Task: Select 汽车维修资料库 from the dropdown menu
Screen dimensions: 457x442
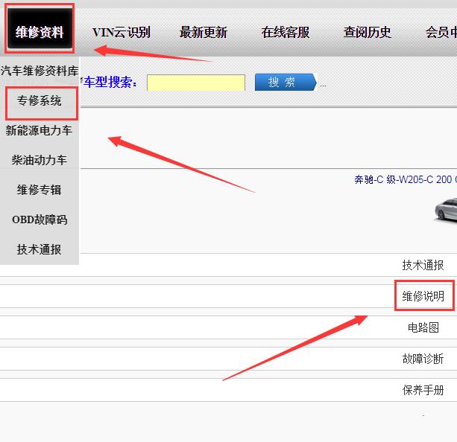Action: point(40,71)
